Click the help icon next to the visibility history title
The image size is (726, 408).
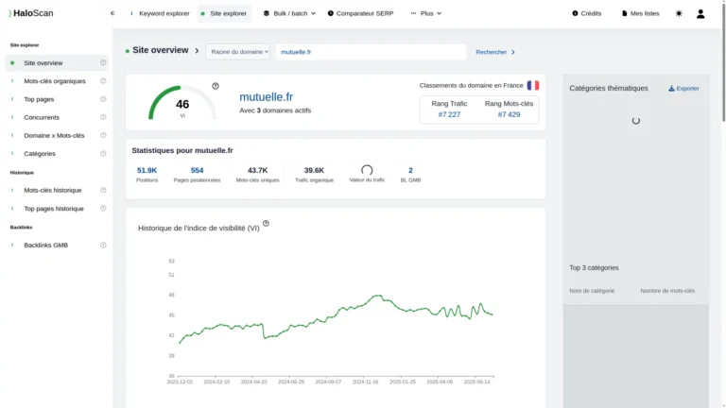pyautogui.click(x=266, y=224)
